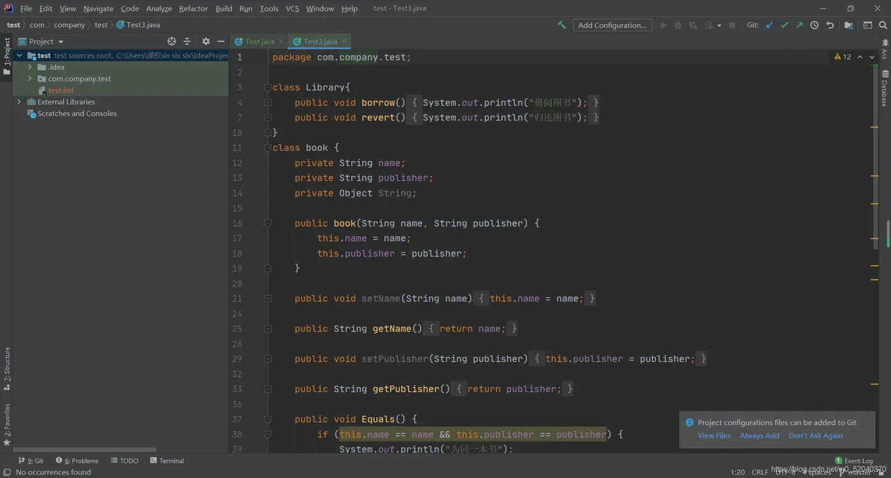The height and width of the screenshot is (478, 891).
Task: Click cursor position 1:20 in status bar
Action: [738, 472]
